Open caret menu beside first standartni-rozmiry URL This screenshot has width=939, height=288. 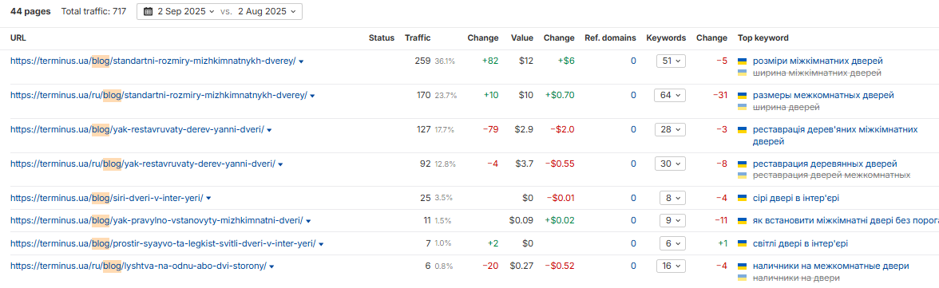pos(301,61)
